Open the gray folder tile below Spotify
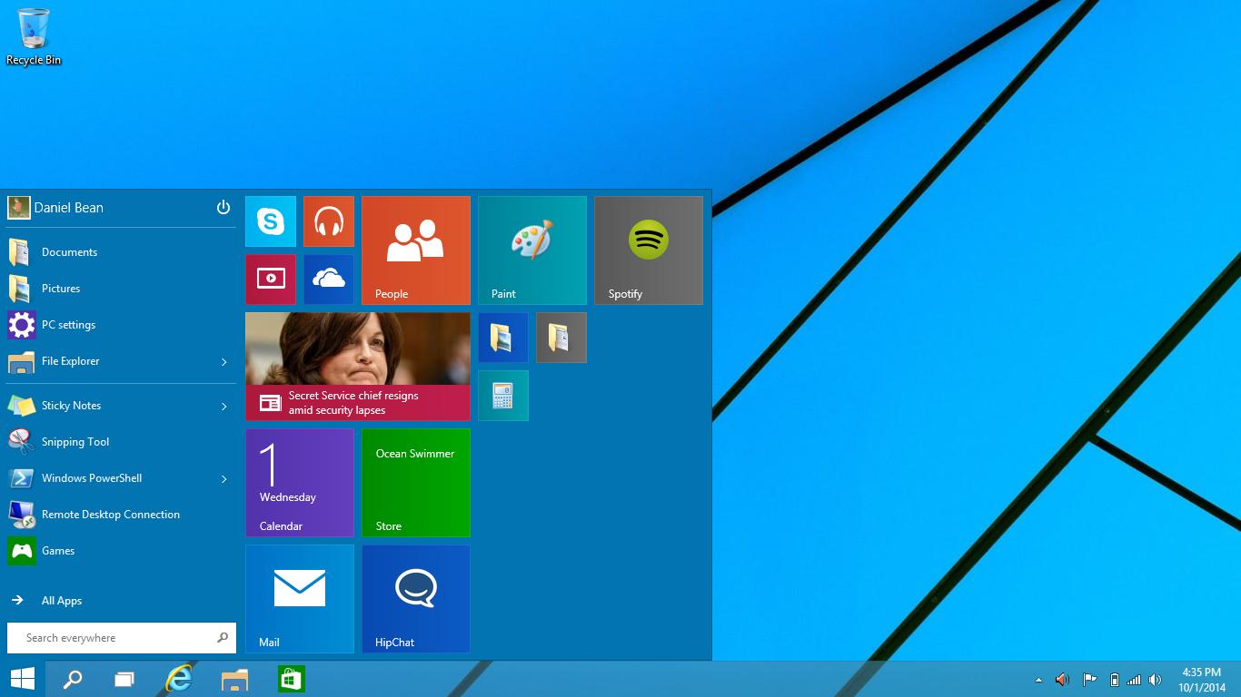The width and height of the screenshot is (1241, 697). tap(561, 338)
